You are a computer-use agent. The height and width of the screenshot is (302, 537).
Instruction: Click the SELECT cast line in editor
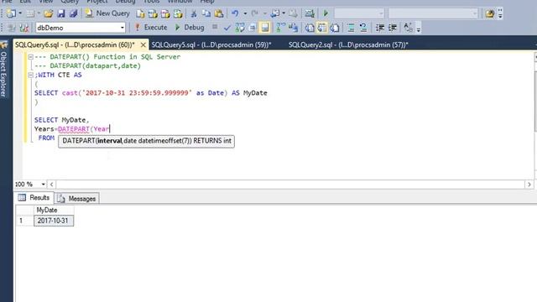151,93
